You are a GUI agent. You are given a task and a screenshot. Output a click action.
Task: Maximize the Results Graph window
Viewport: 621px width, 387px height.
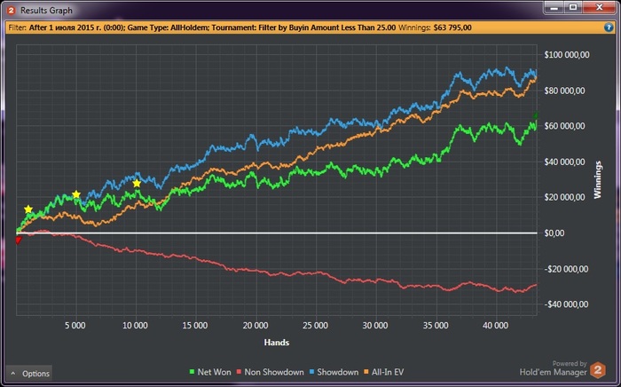(573, 7)
